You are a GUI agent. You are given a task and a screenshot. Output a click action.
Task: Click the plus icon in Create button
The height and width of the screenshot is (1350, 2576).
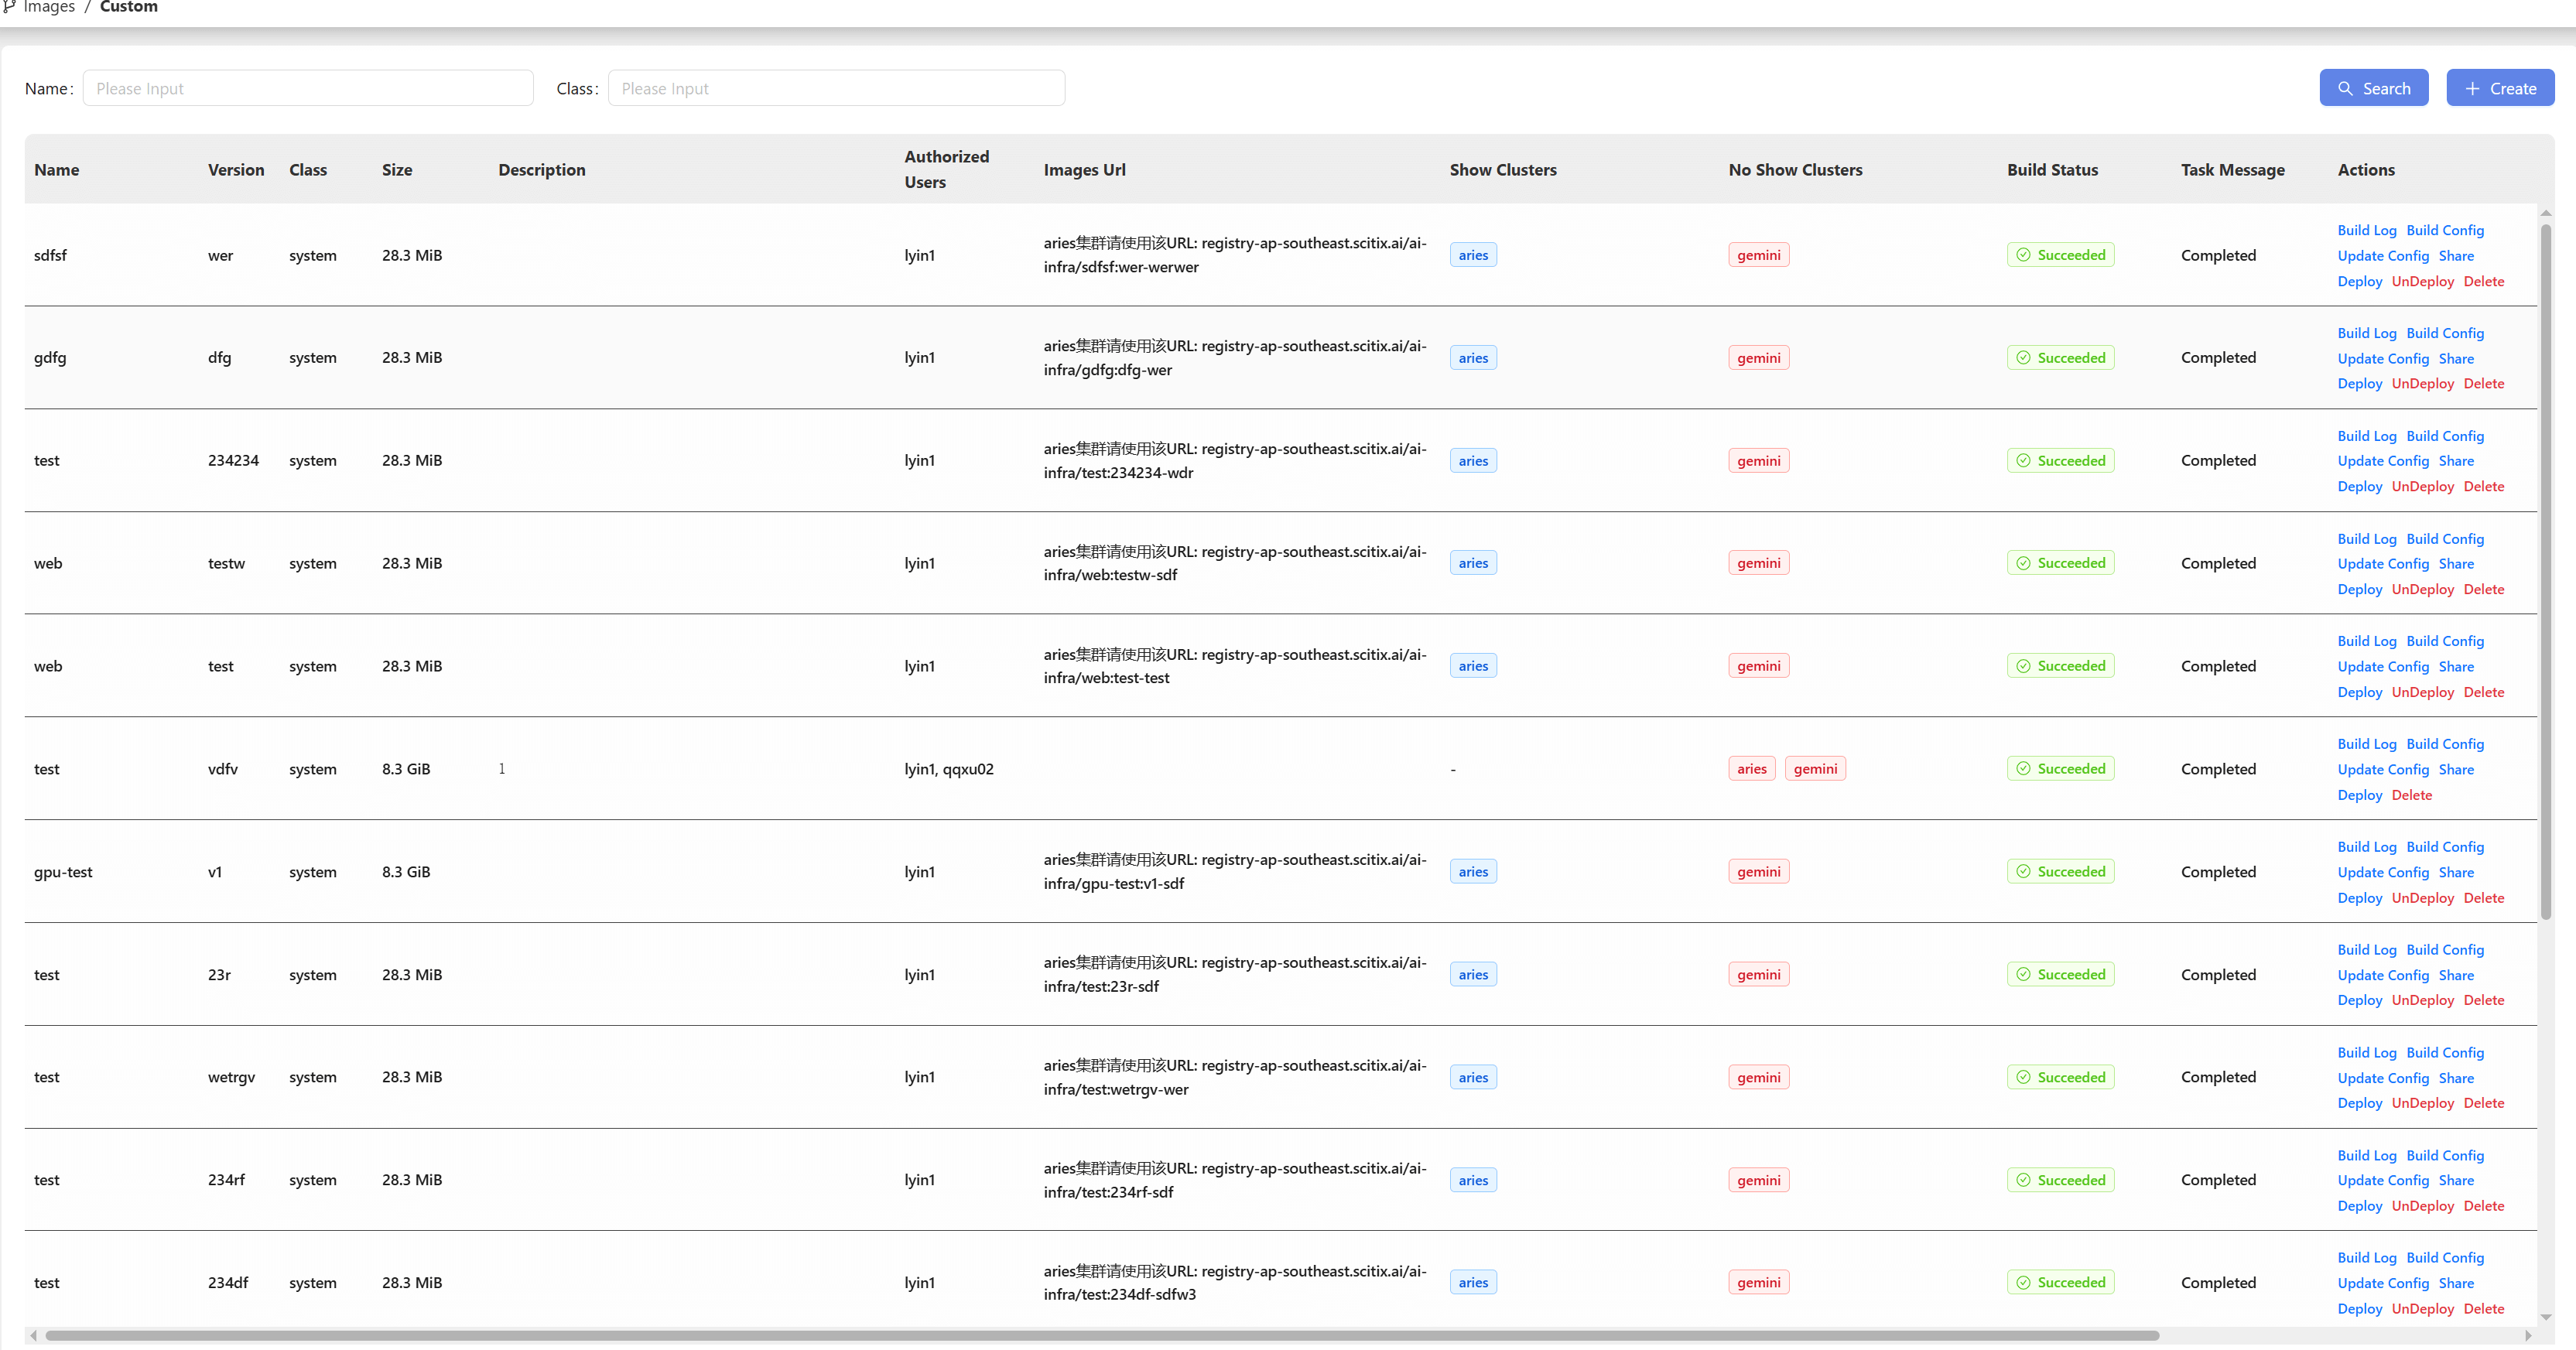(2472, 89)
